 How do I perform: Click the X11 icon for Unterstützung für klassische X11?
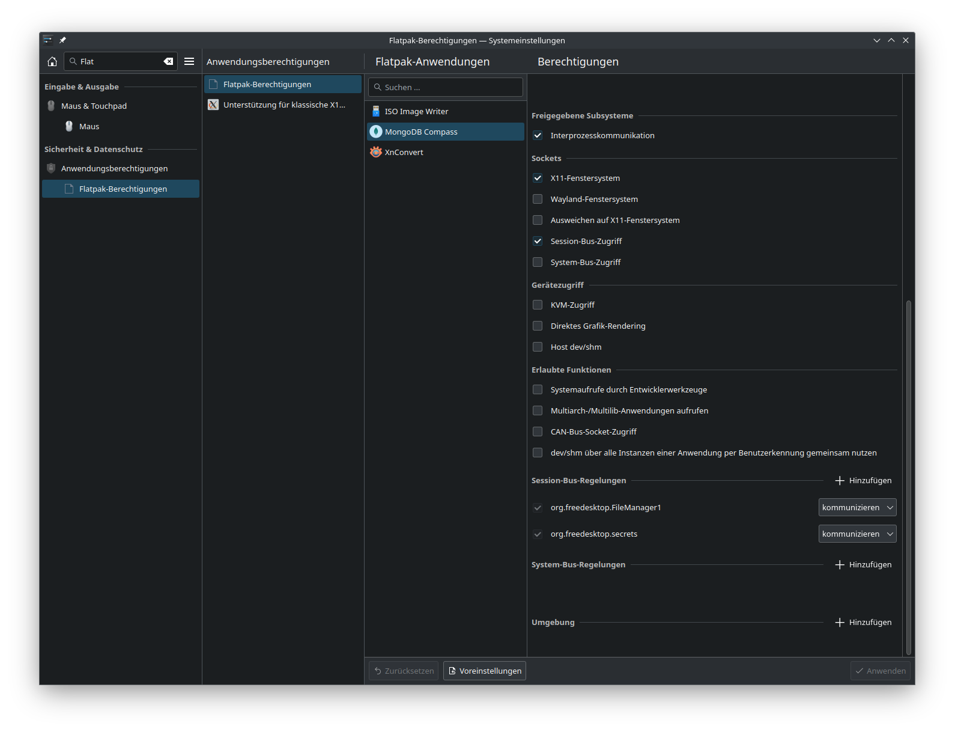coord(213,105)
